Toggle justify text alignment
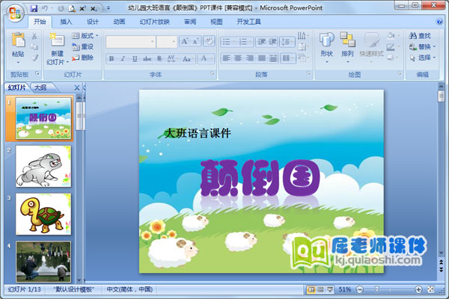 pyautogui.click(x=261, y=58)
